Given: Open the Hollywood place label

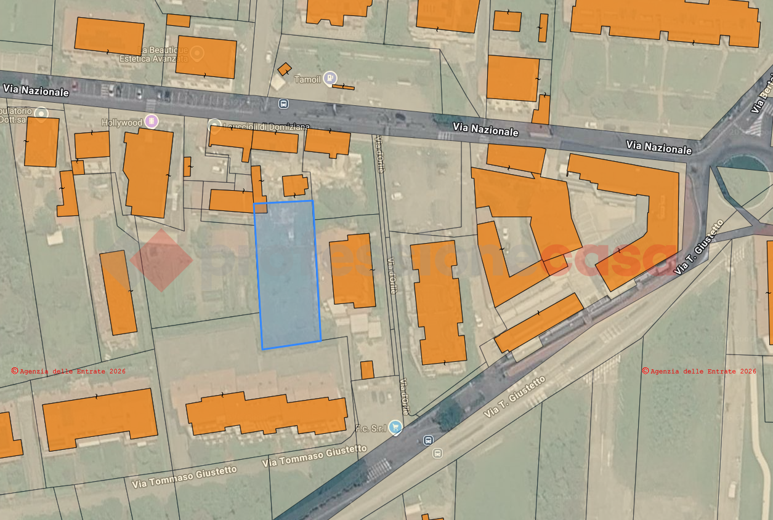Looking at the screenshot, I should tap(122, 122).
